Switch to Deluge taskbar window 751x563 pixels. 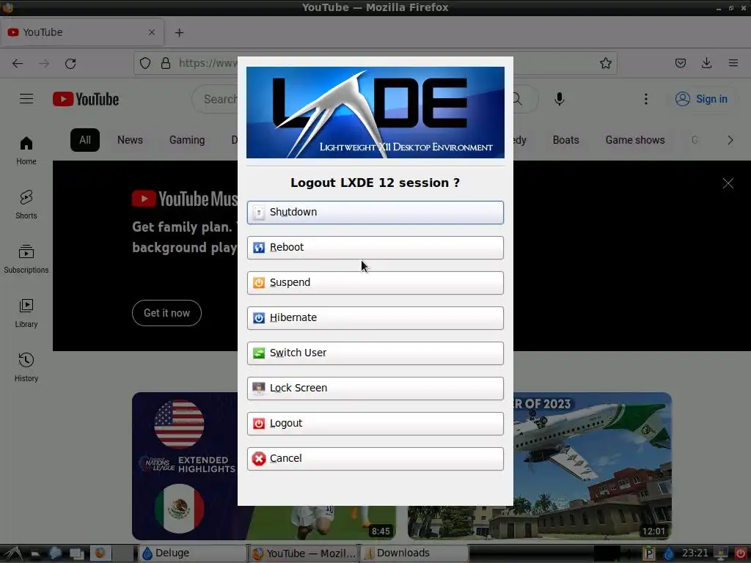click(x=193, y=553)
